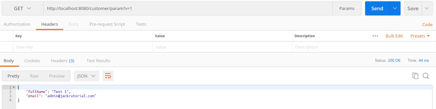Open the three-dots column options
The image size is (436, 109).
point(375,36)
